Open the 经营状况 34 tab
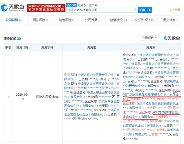Viewport: 184px width, 144px height. (x=118, y=20)
